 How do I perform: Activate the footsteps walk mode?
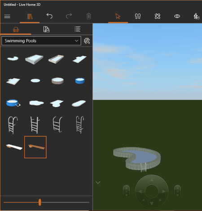tap(138, 16)
